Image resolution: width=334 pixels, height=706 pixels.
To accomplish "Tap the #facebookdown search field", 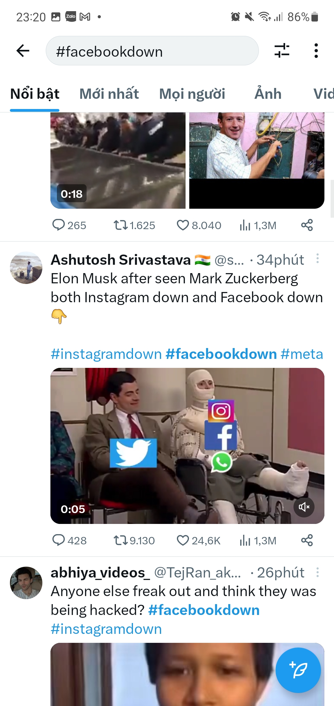I will (152, 51).
